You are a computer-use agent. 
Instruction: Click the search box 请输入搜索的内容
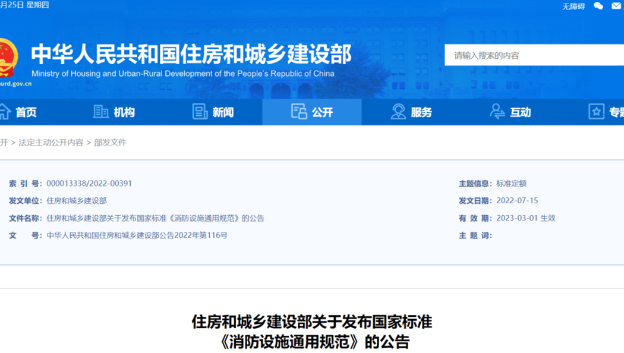(534, 55)
